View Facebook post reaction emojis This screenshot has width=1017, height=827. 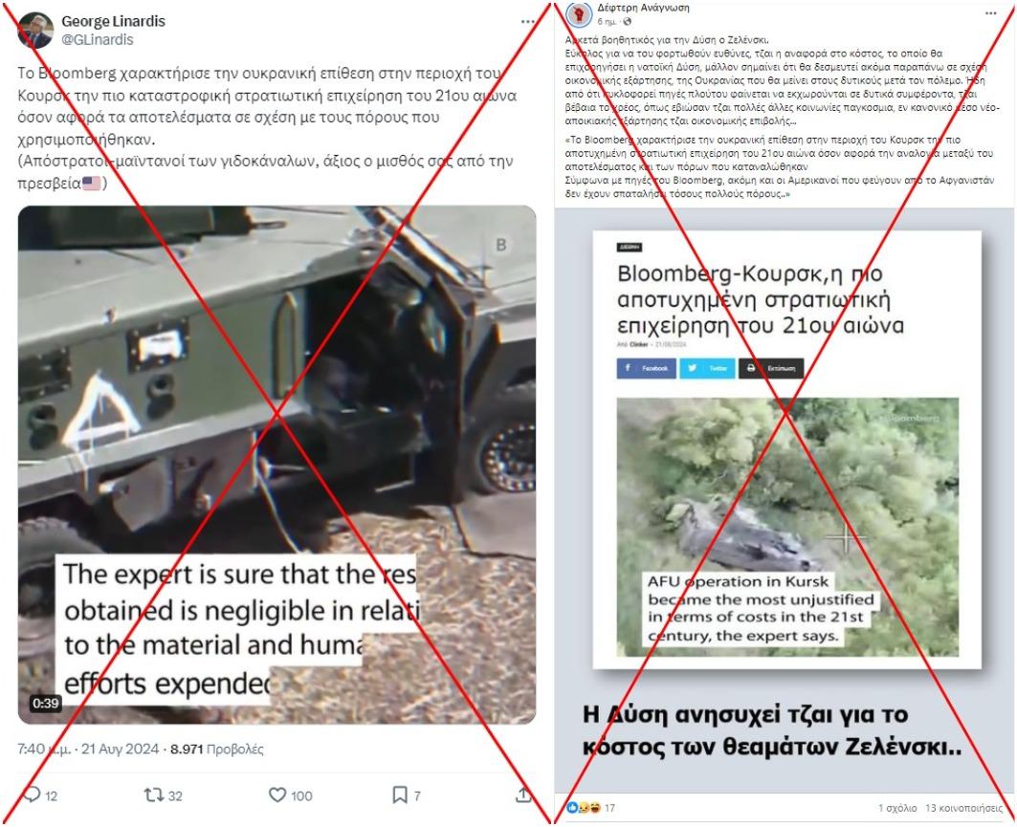[583, 808]
